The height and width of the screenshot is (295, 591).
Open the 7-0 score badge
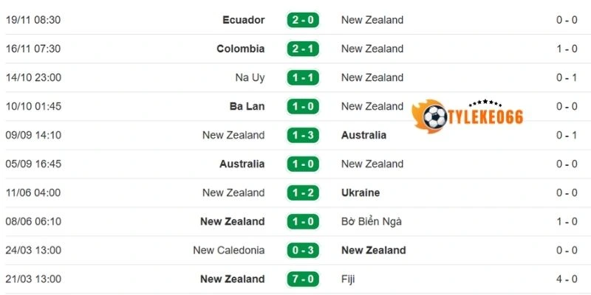303,279
